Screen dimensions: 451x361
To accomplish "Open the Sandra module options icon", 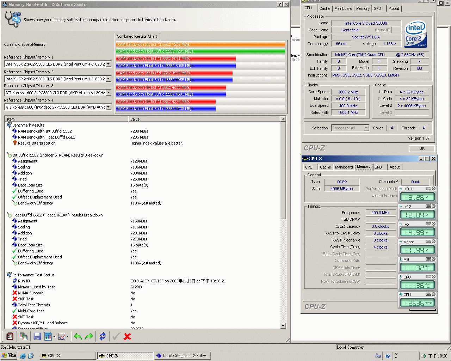I will (x=10, y=336).
